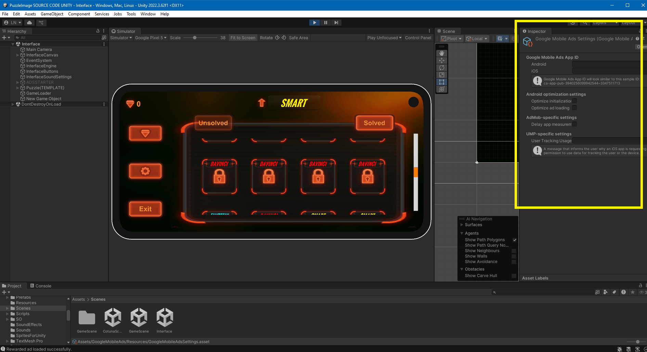647x352 pixels.
Task: Click the cache server status icon
Action: pos(629,349)
